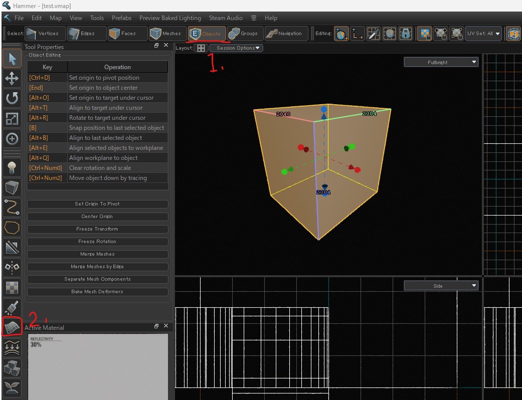
Task: Open the paint brush tool
Action: 12,307
